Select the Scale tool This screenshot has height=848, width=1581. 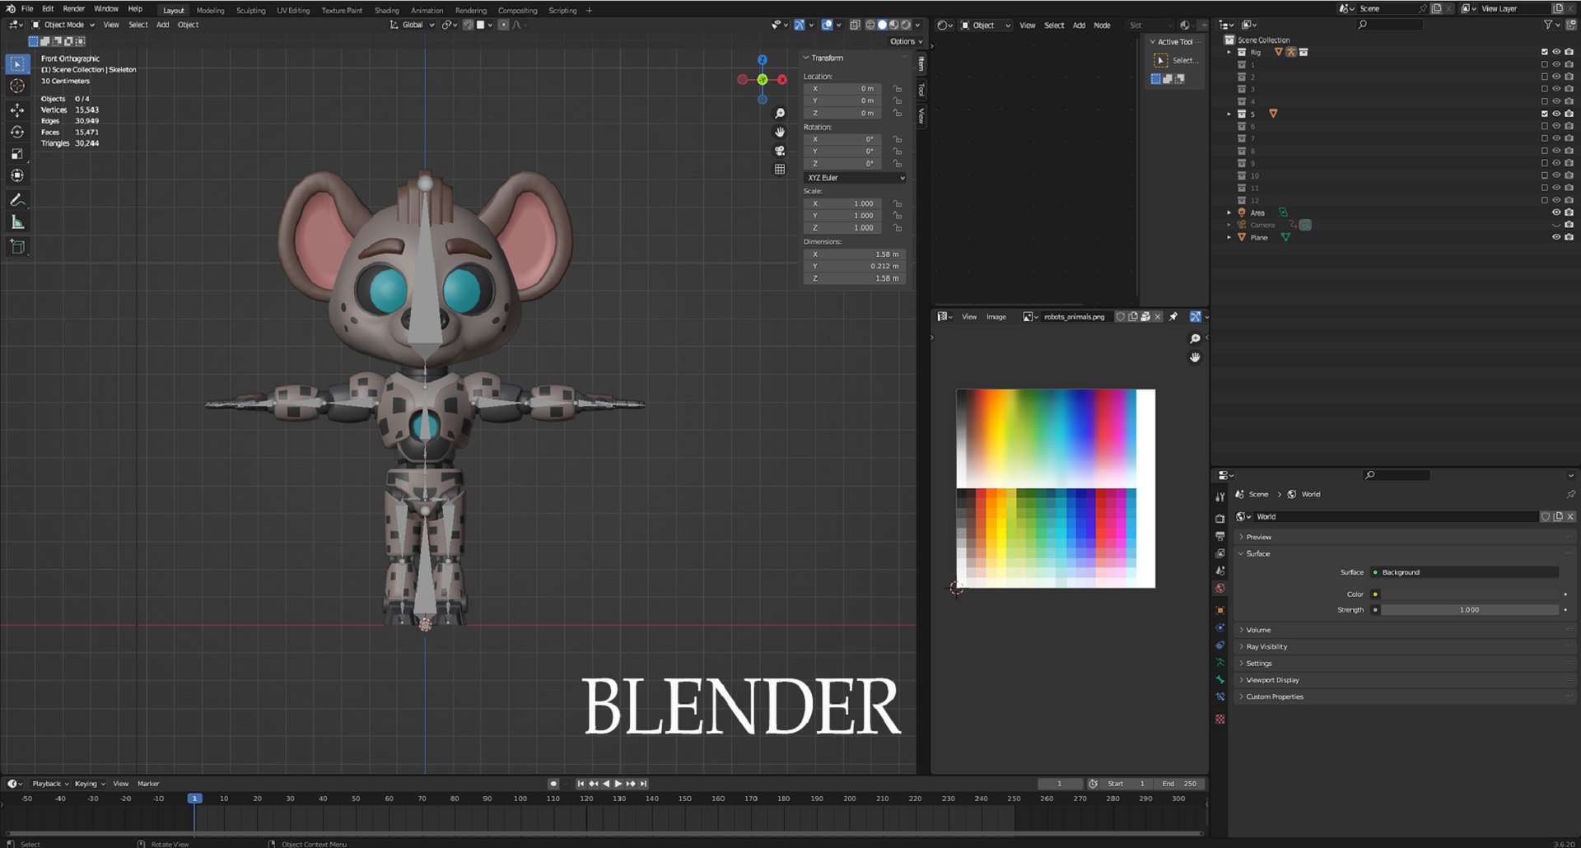click(x=17, y=154)
